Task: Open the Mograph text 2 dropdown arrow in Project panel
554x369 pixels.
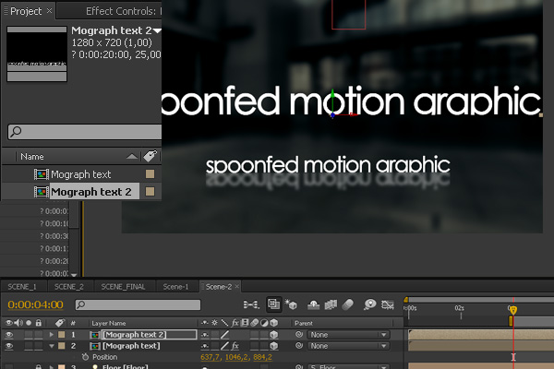Action: 157,30
